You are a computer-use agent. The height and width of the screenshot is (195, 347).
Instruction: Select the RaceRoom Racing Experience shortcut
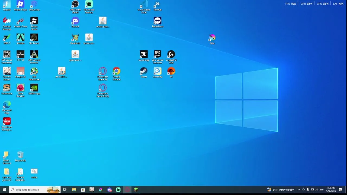(x=7, y=125)
